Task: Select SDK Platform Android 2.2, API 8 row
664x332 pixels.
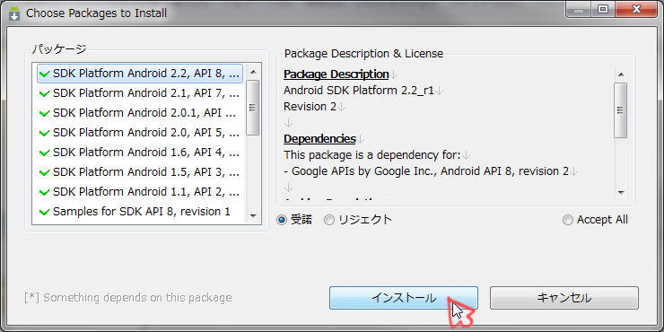Action: tap(140, 74)
